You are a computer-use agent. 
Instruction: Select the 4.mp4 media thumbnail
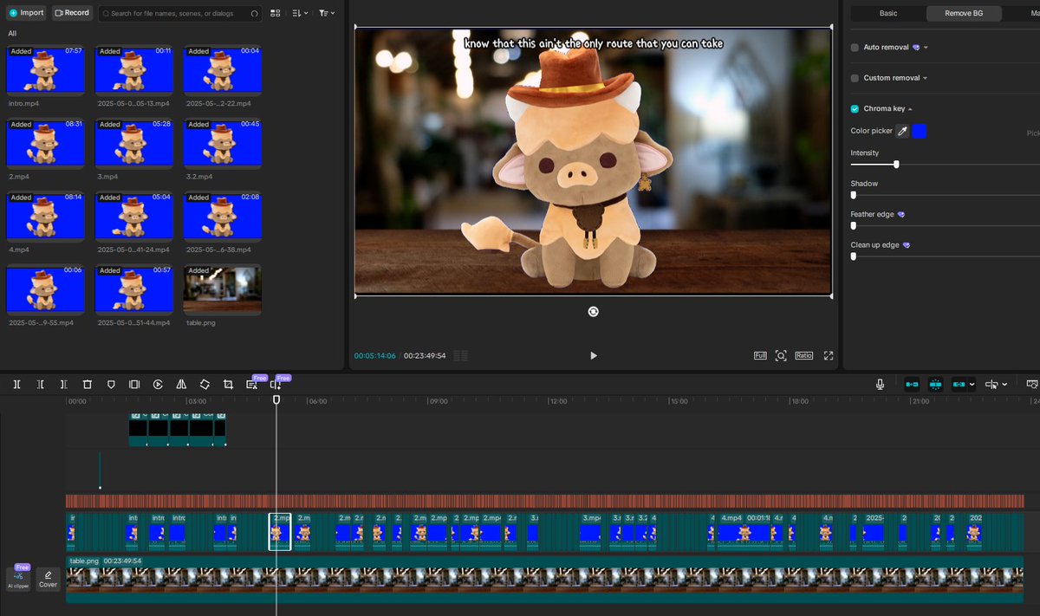click(x=45, y=216)
